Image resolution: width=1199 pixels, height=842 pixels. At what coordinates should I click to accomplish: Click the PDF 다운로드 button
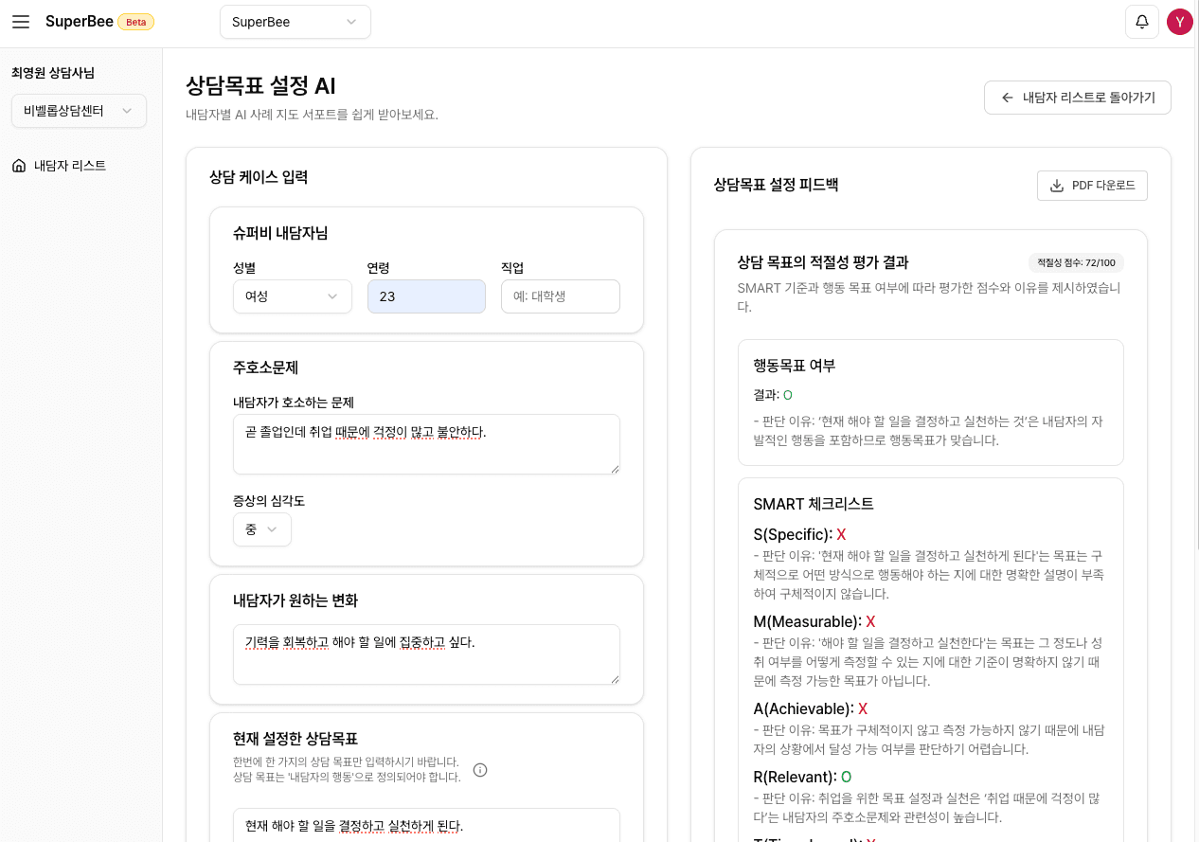(1092, 186)
